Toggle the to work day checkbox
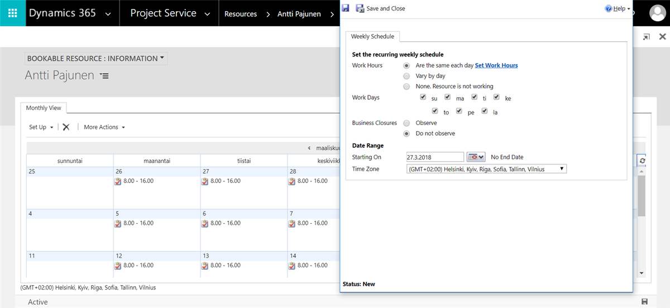670x308 pixels. point(435,111)
